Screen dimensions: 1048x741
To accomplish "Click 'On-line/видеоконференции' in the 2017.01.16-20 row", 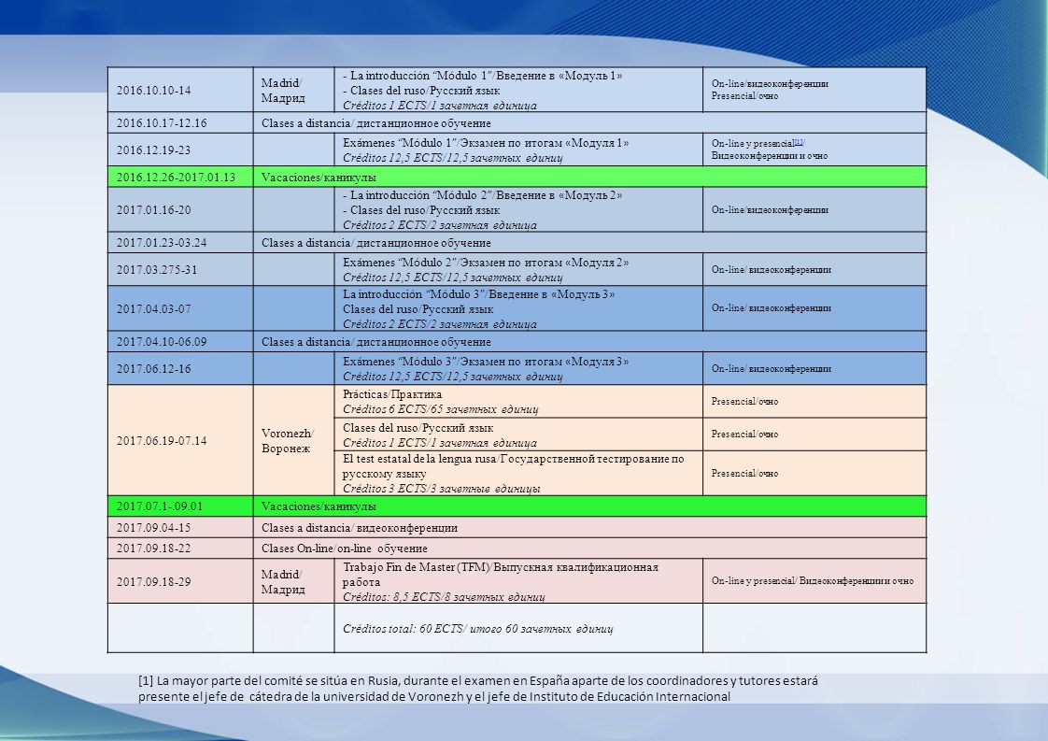I will click(x=770, y=210).
